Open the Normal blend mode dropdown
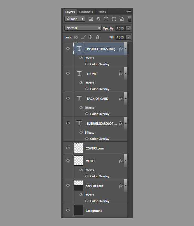 pos(83,28)
